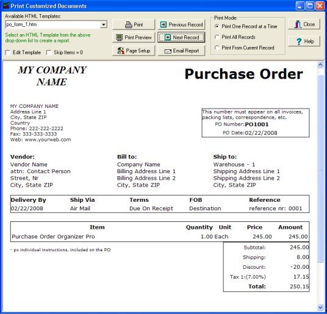Open Help

coord(304,41)
